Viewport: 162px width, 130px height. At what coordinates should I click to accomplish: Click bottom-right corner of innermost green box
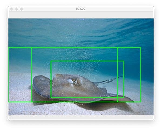[124, 97]
